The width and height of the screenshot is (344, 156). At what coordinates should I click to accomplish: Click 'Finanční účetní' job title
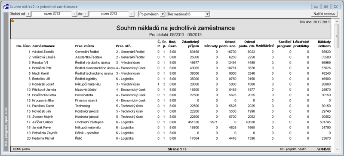(86, 101)
